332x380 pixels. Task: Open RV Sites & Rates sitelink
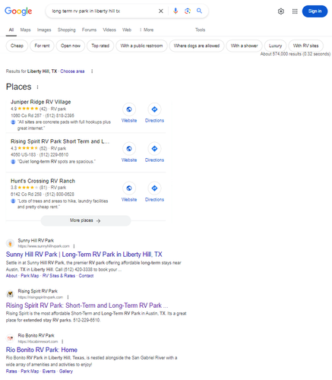[58, 276]
